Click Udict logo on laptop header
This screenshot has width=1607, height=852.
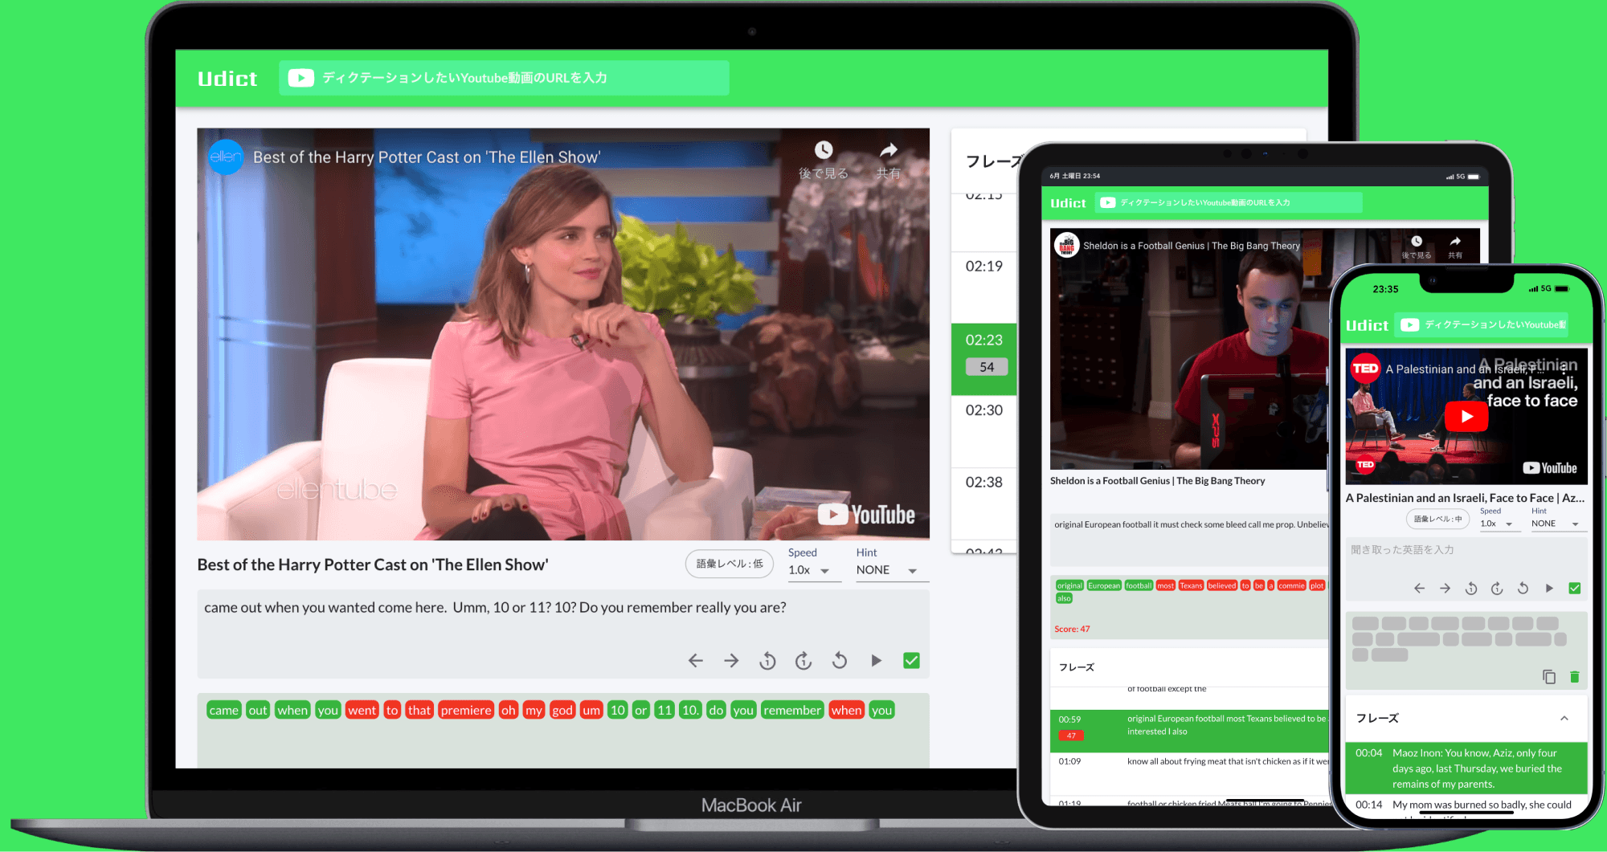pyautogui.click(x=227, y=79)
